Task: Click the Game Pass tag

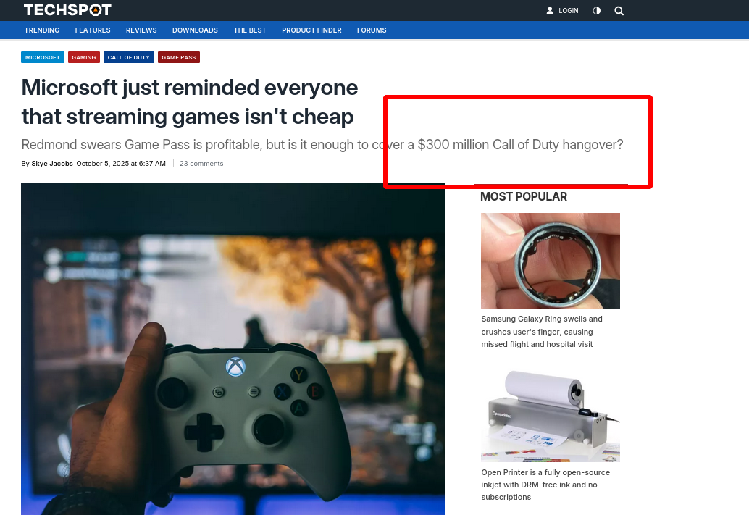Action: (178, 57)
